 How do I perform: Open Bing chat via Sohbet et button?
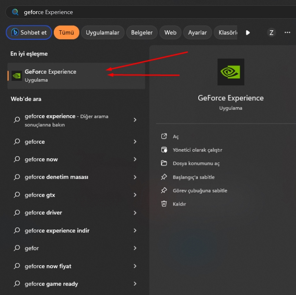pos(29,32)
